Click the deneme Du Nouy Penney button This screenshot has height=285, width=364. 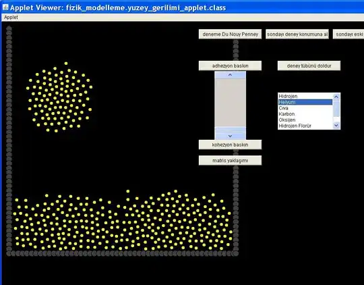(x=230, y=34)
